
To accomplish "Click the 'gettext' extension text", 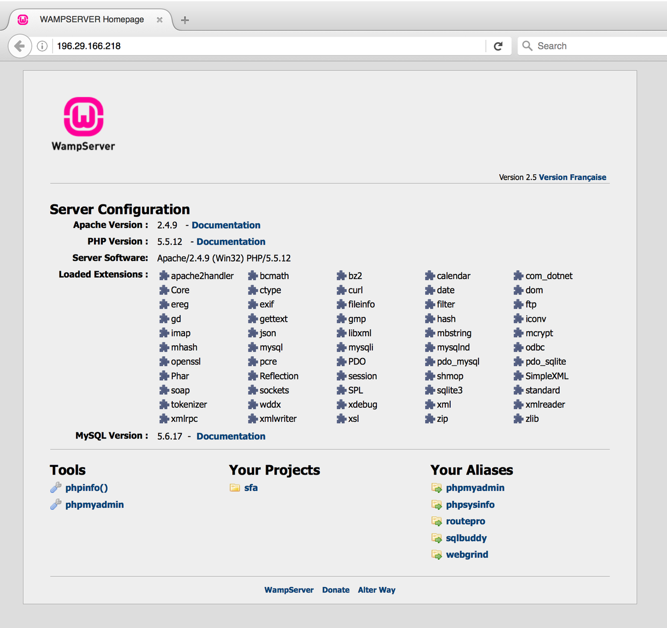I will coord(273,319).
